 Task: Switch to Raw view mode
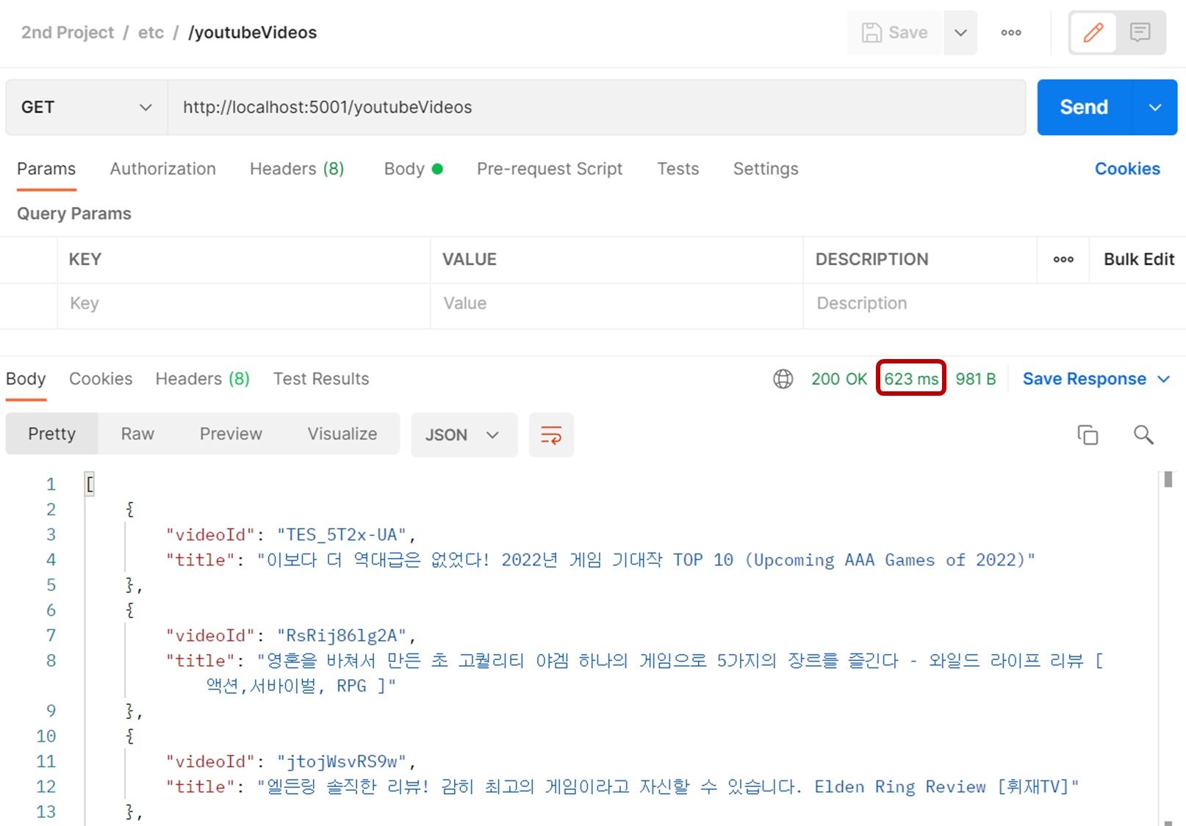[x=137, y=434]
